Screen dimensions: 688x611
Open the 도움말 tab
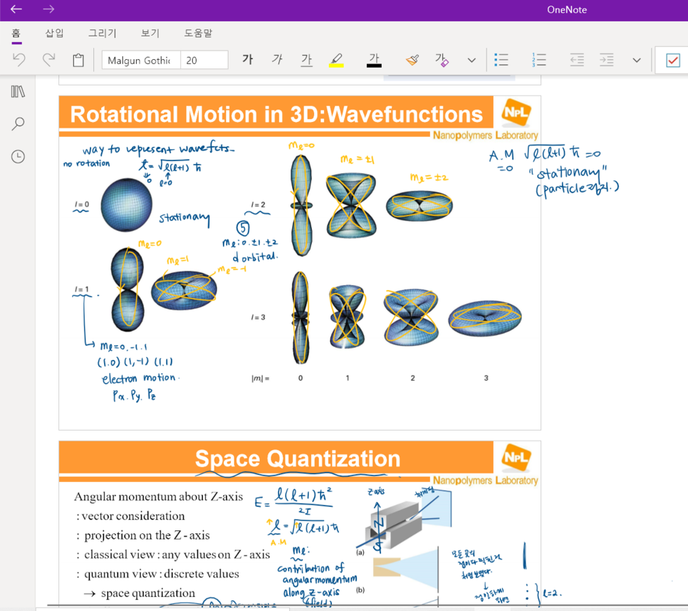[198, 33]
